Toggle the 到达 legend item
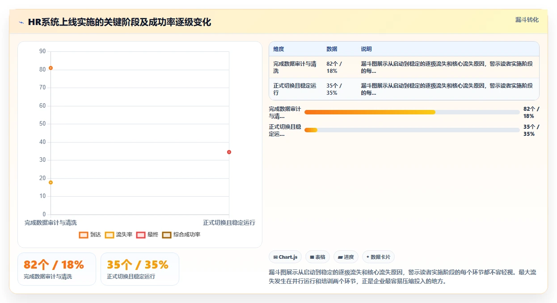557x303 pixels. [90, 235]
